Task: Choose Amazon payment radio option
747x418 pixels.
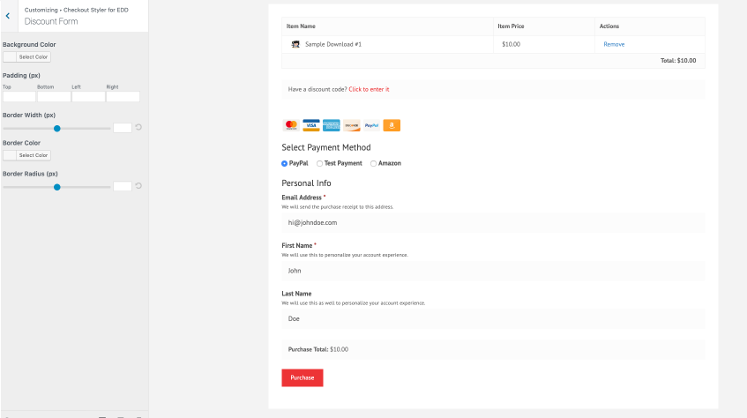Action: click(374, 163)
